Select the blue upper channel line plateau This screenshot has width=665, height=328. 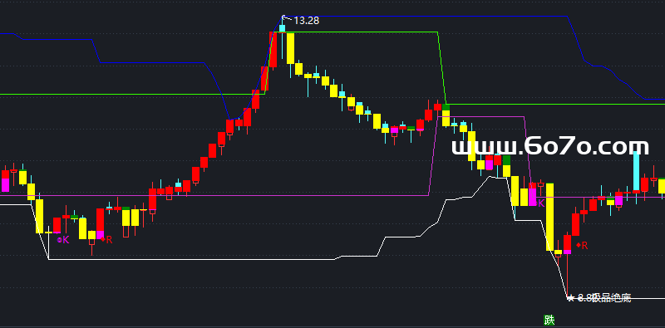[x=426, y=16]
